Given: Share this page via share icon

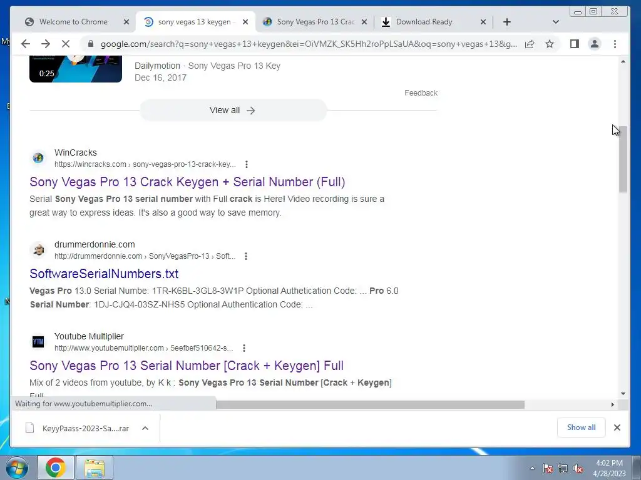Looking at the screenshot, I should tap(530, 44).
